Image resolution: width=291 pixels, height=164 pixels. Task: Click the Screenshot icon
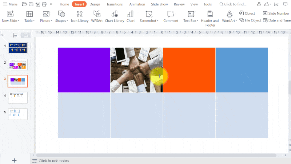click(149, 14)
